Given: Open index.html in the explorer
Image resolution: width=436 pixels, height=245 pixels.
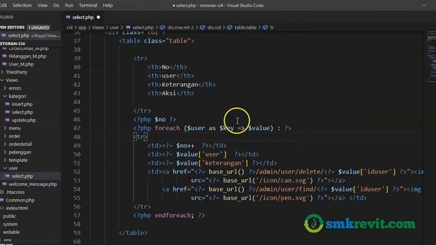Looking at the screenshot, I should [16, 208].
